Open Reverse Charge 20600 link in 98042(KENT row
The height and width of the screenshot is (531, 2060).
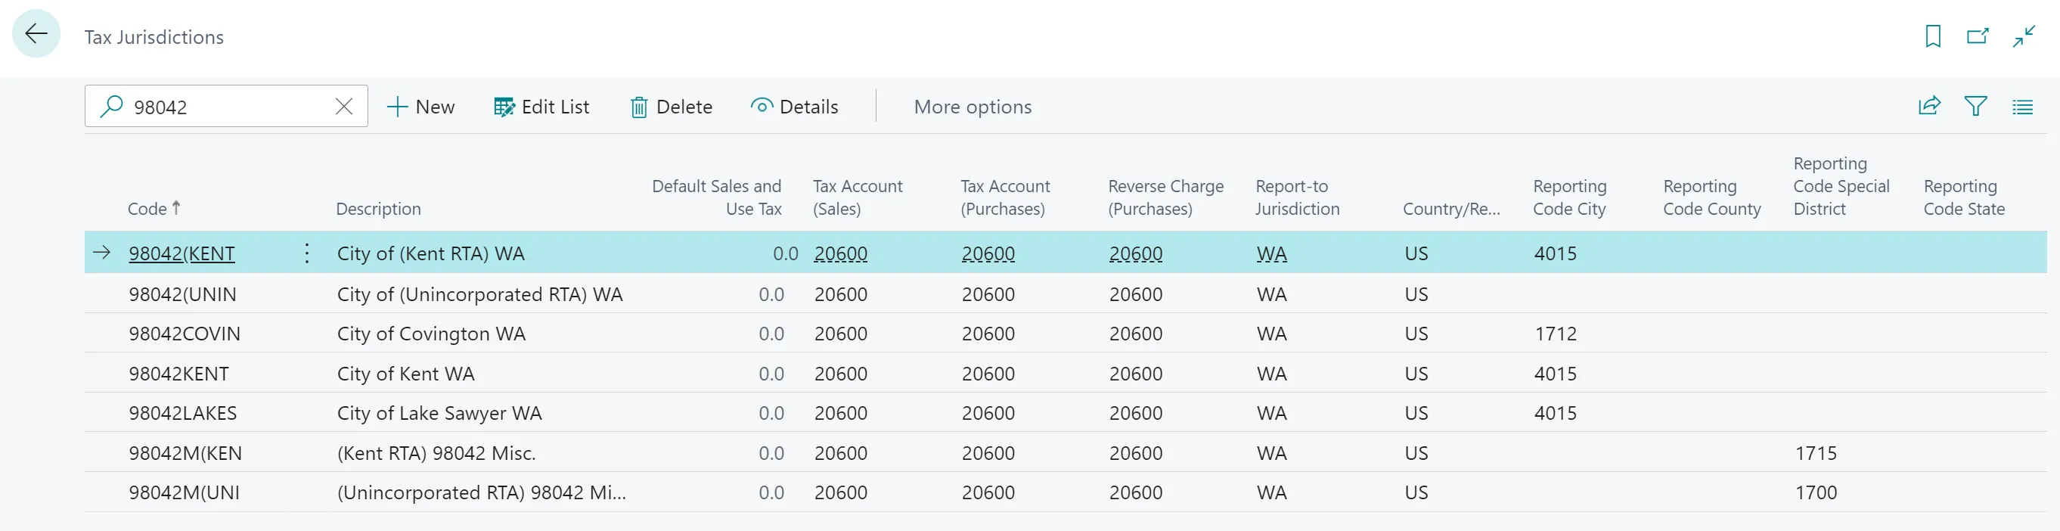point(1136,253)
